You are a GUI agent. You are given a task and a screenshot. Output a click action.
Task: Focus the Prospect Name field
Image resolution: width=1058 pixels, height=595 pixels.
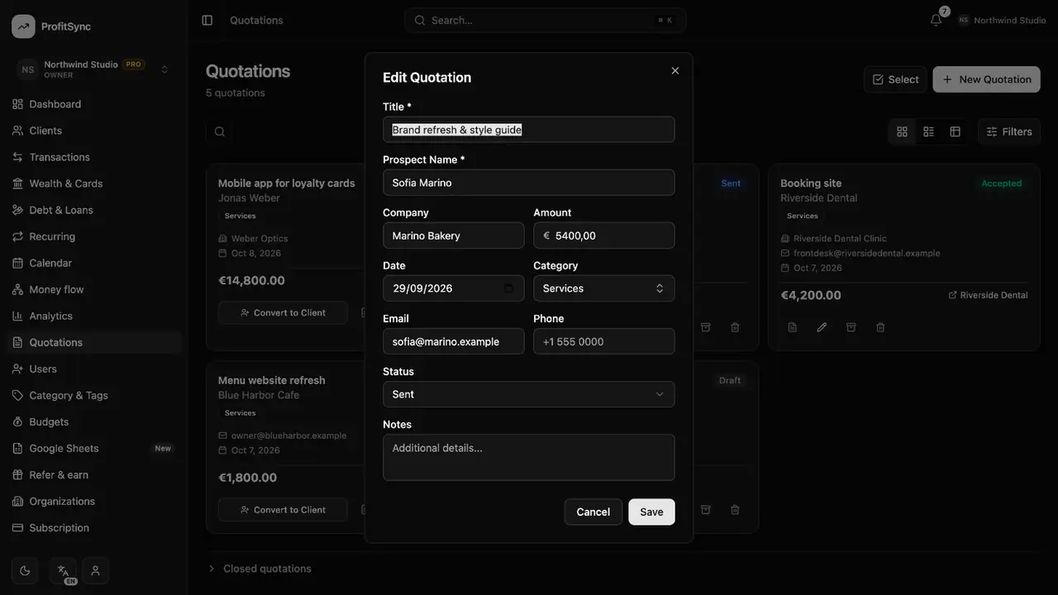529,183
